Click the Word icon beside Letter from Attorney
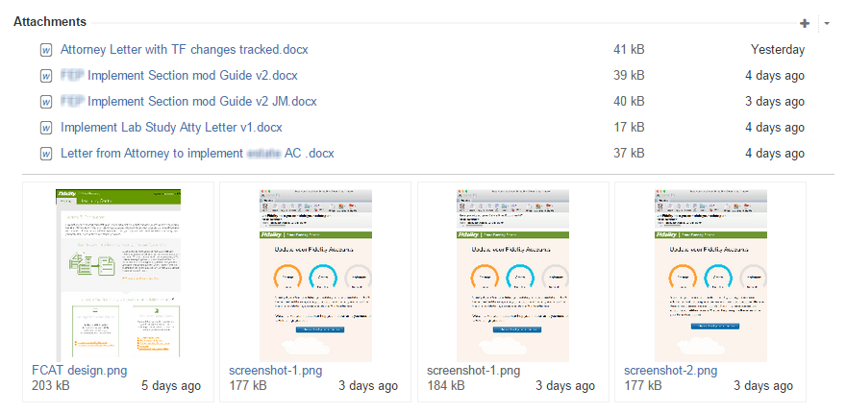The image size is (846, 413). pyautogui.click(x=45, y=154)
